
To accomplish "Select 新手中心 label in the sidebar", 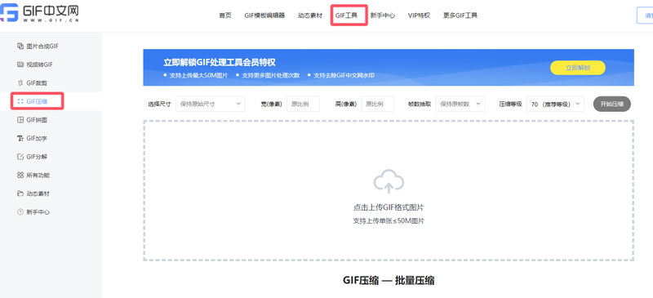I will pos(38,211).
